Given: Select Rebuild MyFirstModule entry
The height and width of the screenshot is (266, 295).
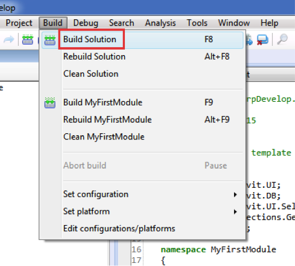Looking at the screenshot, I should pyautogui.click(x=142, y=120).
